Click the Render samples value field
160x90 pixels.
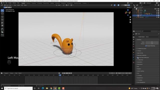[152, 42]
